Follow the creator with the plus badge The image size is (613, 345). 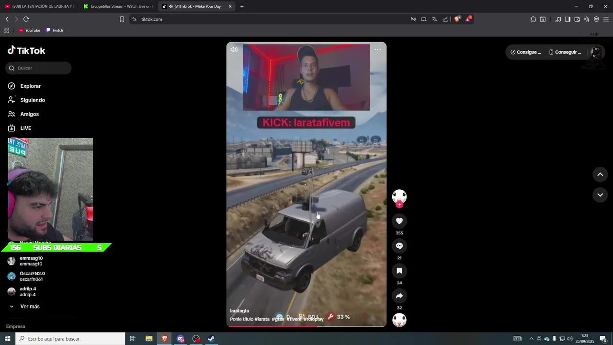pos(399,205)
